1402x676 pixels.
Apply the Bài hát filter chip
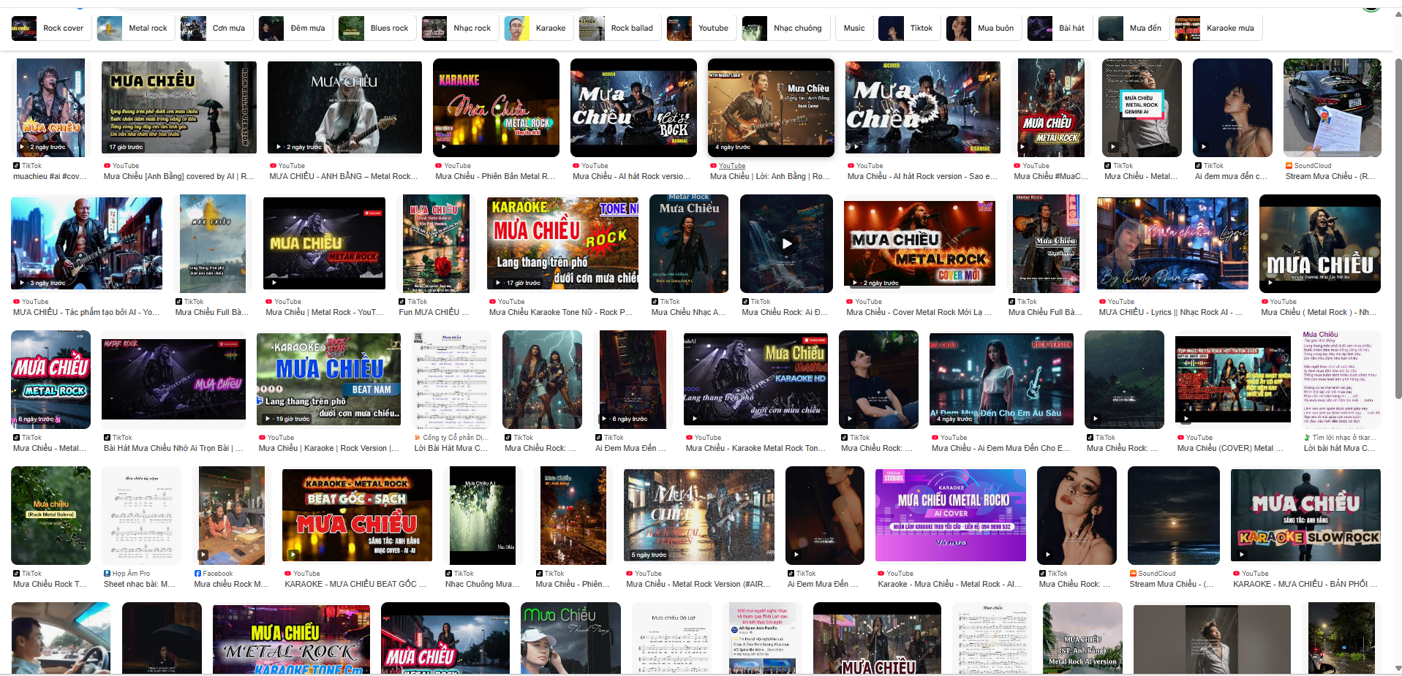(x=1059, y=29)
